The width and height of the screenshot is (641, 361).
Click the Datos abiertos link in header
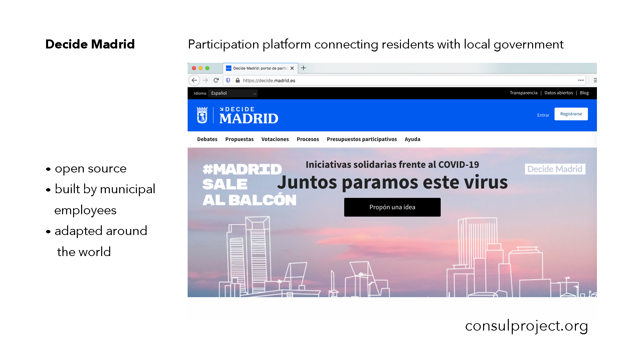click(558, 93)
